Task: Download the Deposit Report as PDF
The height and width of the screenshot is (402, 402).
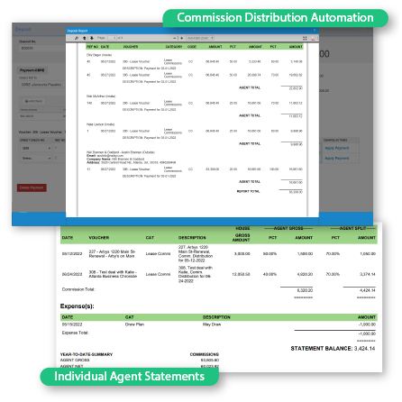Action: point(313,38)
